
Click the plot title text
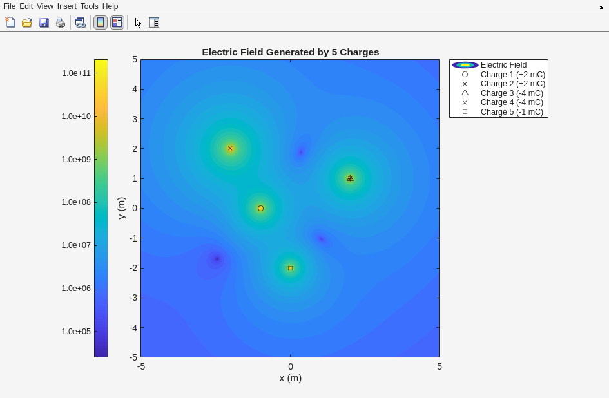click(x=290, y=52)
